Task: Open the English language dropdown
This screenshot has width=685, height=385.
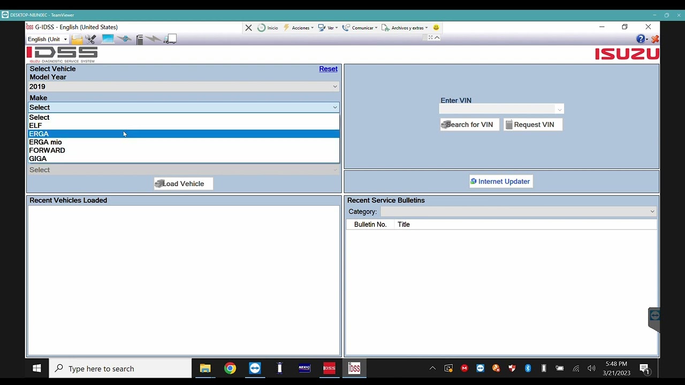Action: point(48,39)
